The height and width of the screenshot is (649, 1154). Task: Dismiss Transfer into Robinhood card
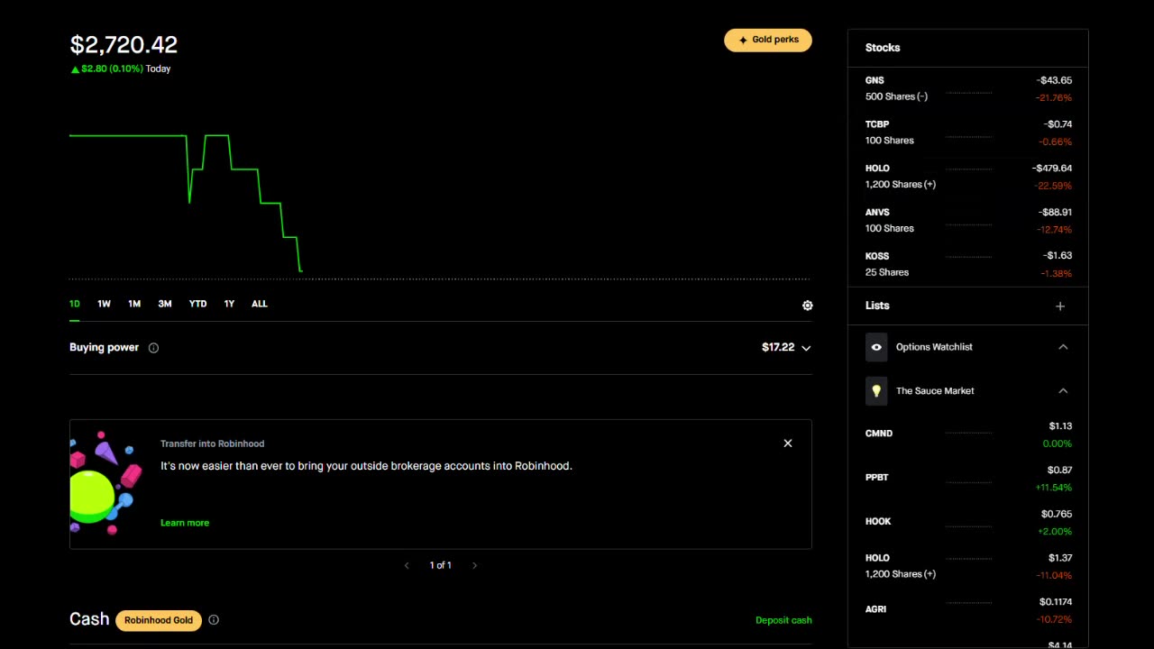[x=788, y=443]
